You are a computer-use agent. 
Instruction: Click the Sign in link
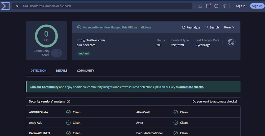click(241, 6)
